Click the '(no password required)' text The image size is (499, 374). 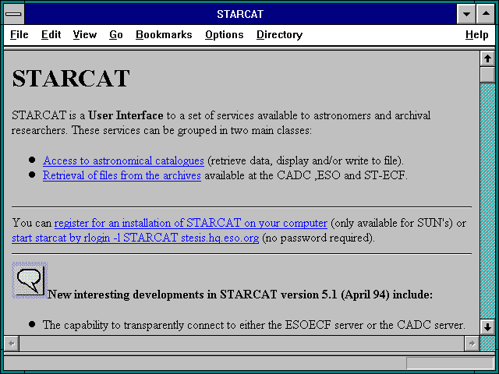tap(319, 238)
